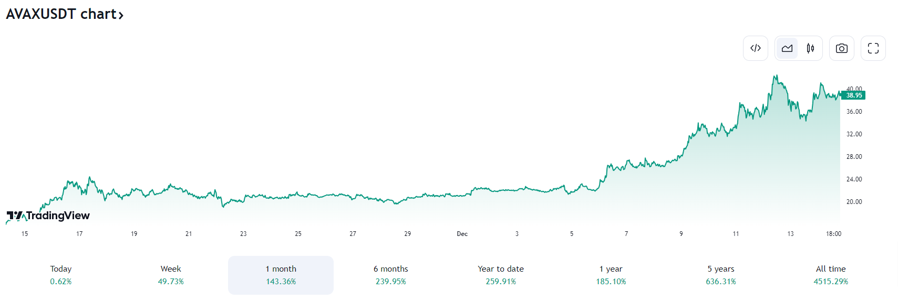Select the Year to date range
The height and width of the screenshot is (301, 898).
[501, 275]
